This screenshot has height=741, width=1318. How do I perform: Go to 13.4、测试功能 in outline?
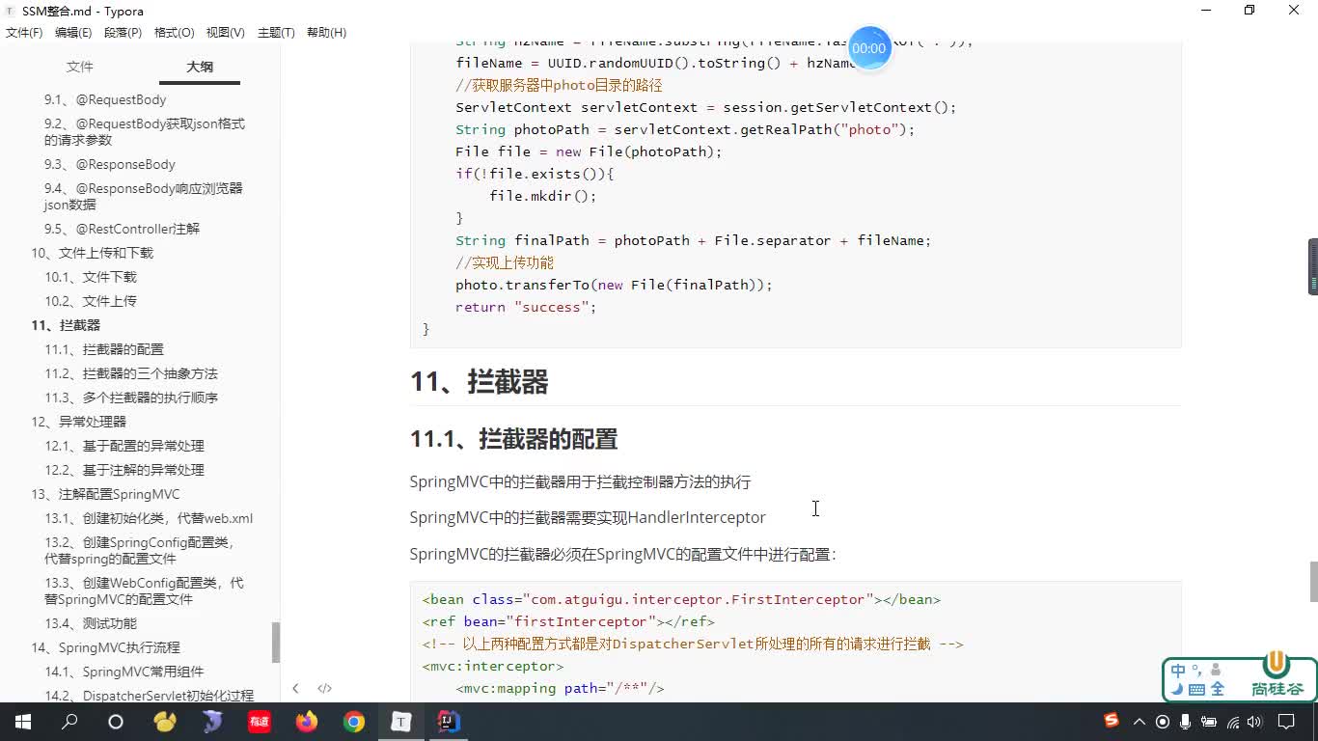91,623
